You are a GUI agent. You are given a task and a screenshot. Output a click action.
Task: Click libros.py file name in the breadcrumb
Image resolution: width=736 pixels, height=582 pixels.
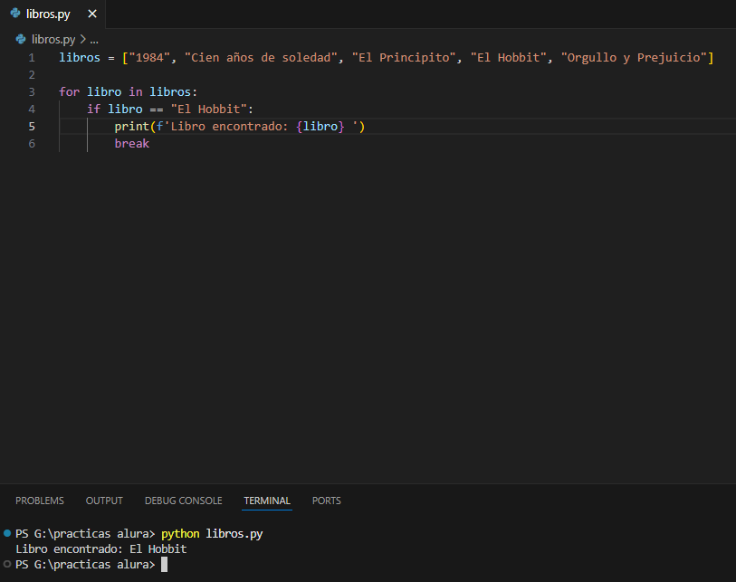53,39
